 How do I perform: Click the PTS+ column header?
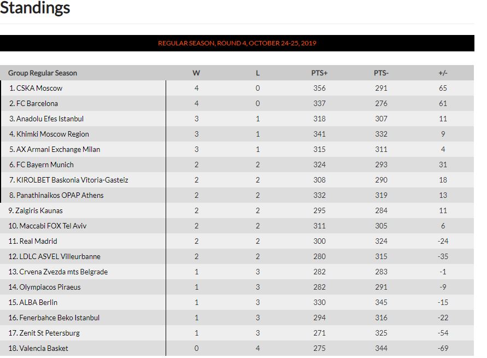click(319, 73)
